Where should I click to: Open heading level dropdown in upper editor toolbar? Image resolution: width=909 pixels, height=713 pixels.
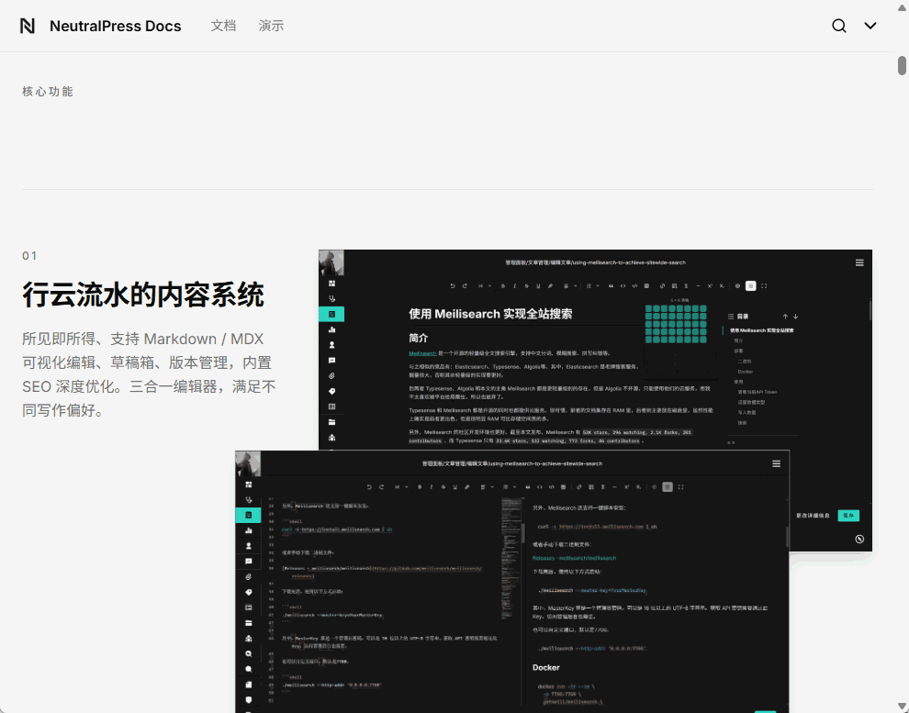[x=481, y=285]
